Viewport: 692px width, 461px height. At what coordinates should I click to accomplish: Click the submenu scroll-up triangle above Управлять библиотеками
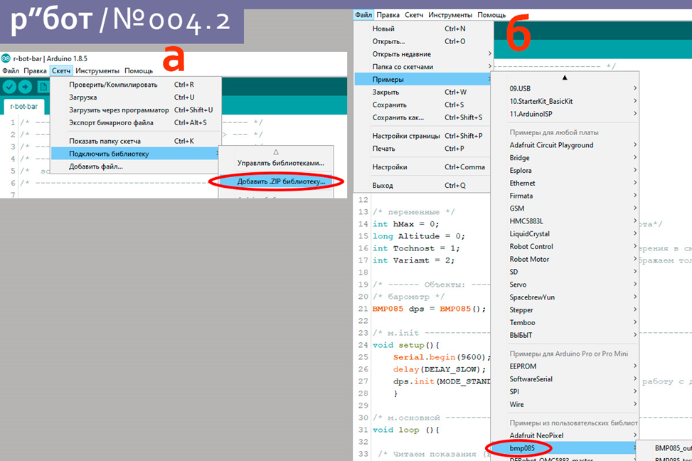[x=276, y=152]
